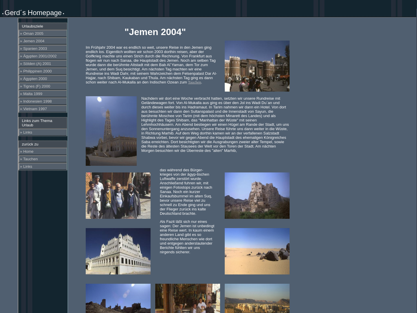Image resolution: width=417 pixels, height=313 pixels.
Task: Enlarge the Bab Al'Yaman city gate photo
Action: pos(257,66)
